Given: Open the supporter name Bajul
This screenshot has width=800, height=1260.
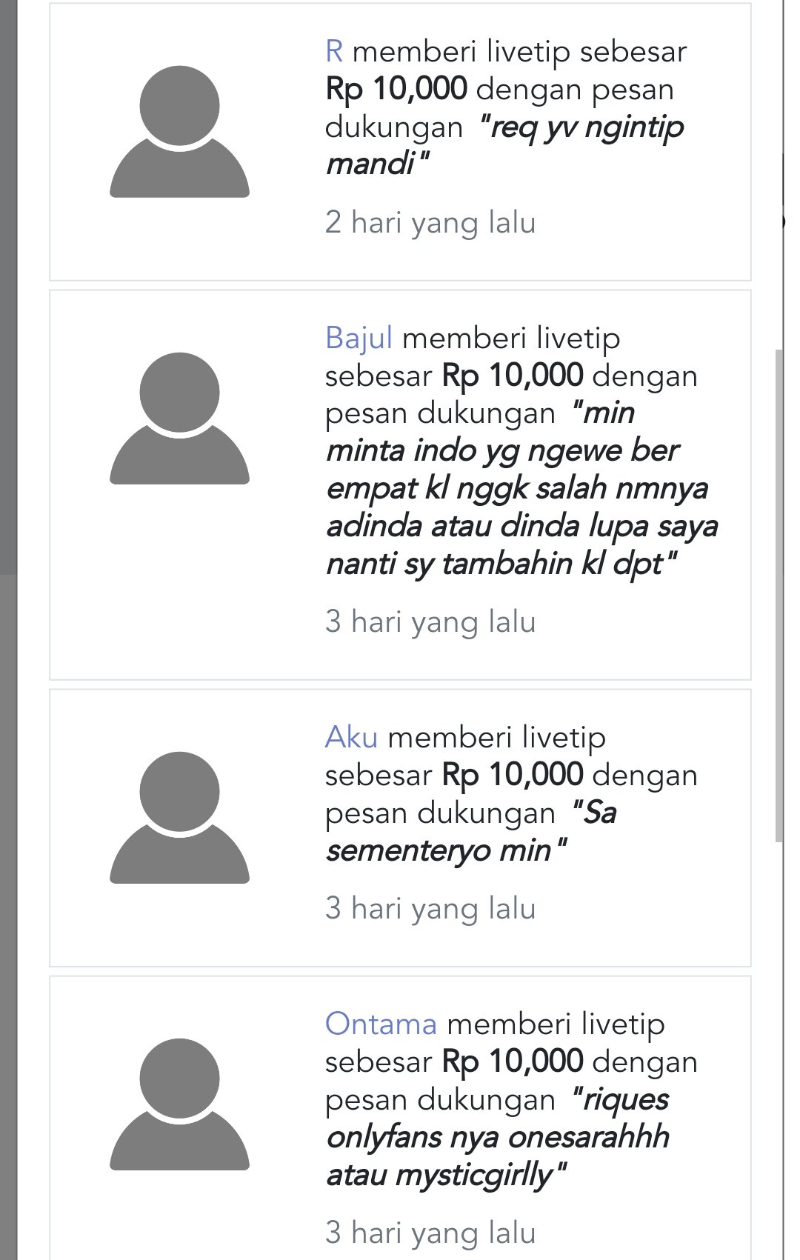Looking at the screenshot, I should (359, 339).
